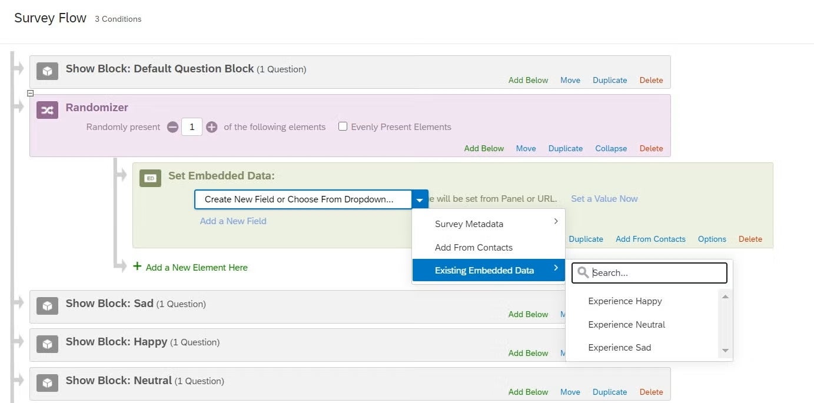Click Add Below on Default Question Block
Screen dimensions: 814x403
(x=528, y=80)
